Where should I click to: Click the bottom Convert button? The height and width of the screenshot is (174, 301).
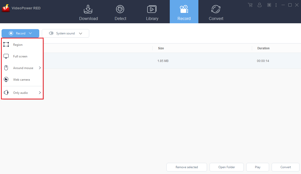click(x=286, y=167)
